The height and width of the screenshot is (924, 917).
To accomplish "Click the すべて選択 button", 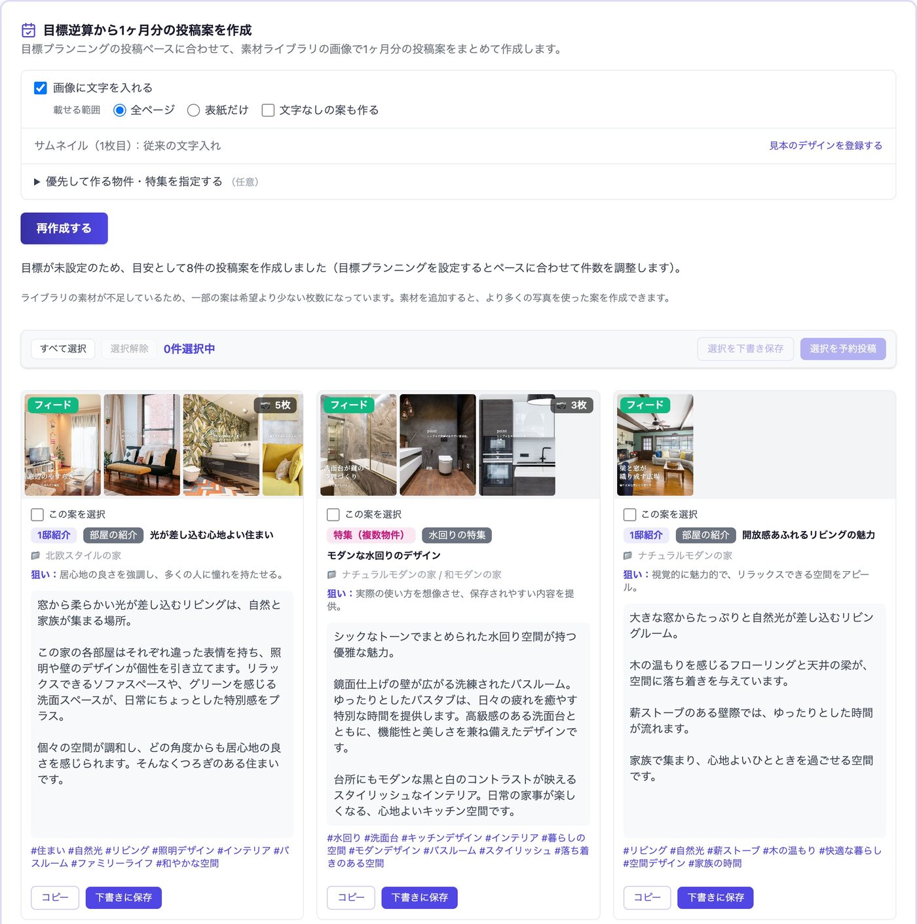I will 64,349.
